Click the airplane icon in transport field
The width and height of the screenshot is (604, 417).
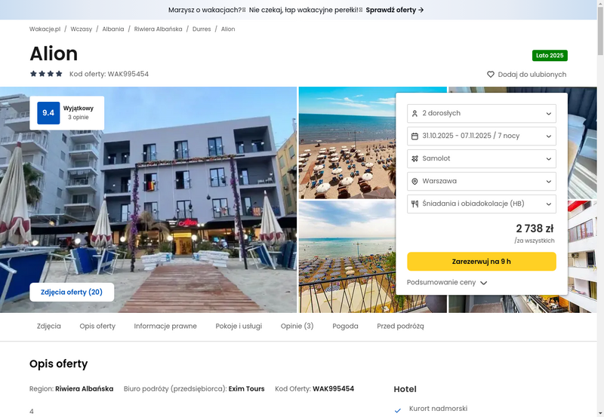(414, 158)
